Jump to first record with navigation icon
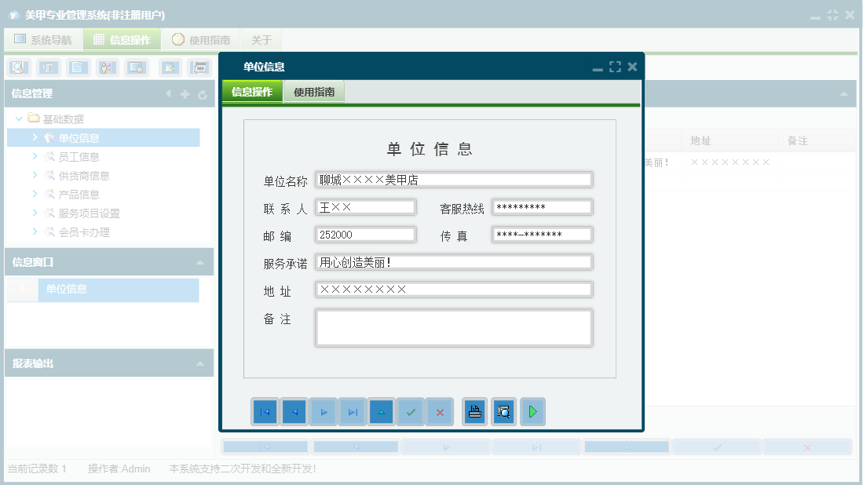The height and width of the screenshot is (485, 863). click(x=265, y=412)
